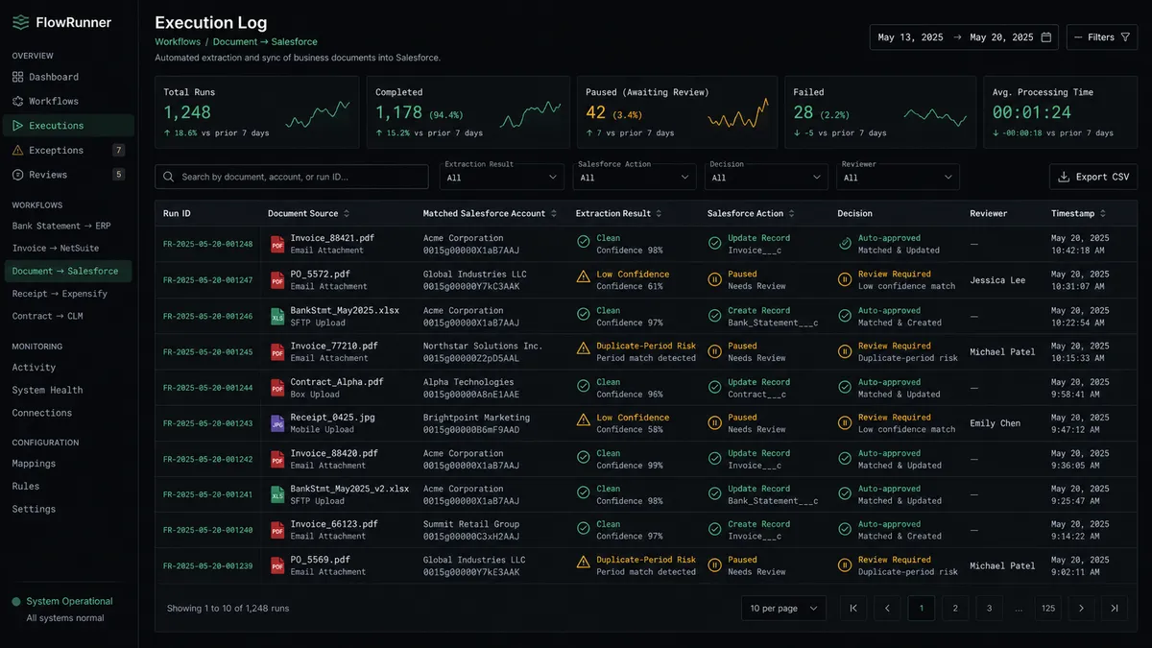The width and height of the screenshot is (1152, 648).
Task: Sort by Timestamp column
Action: 1080,213
